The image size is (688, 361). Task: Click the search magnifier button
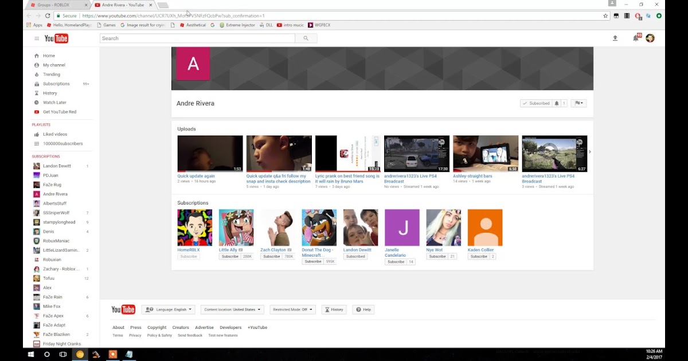click(306, 38)
